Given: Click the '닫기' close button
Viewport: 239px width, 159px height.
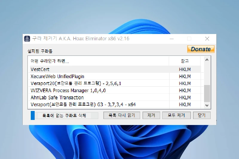Looking at the screenshot, I should [x=202, y=115].
